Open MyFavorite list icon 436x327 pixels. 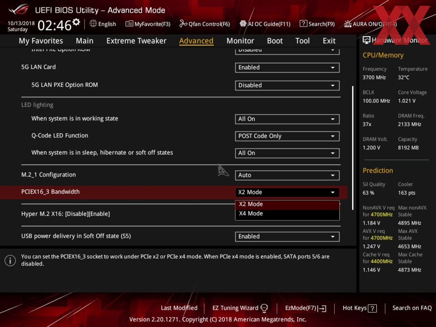point(129,24)
